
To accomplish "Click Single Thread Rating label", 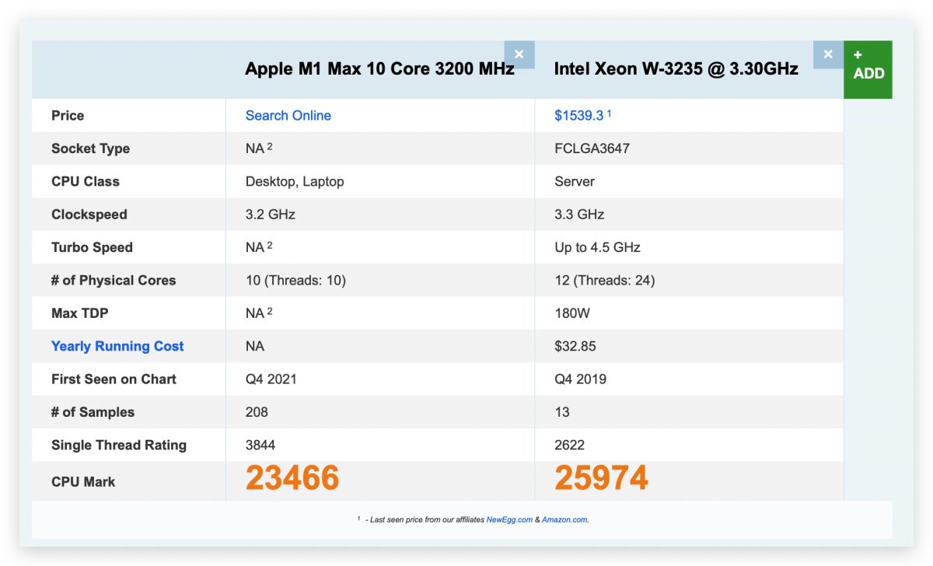I will click(x=119, y=445).
